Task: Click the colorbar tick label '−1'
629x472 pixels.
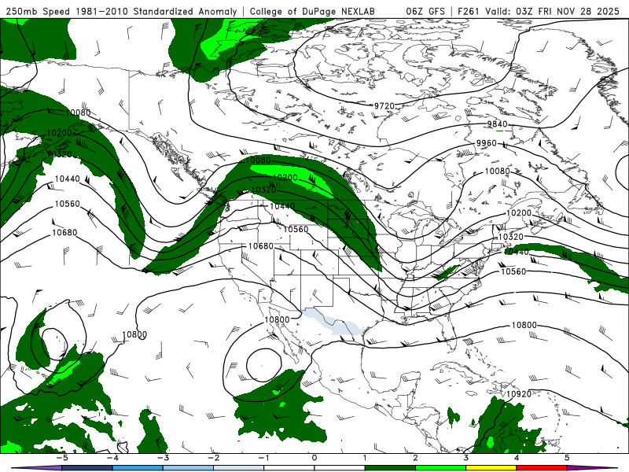Action: coord(263,458)
